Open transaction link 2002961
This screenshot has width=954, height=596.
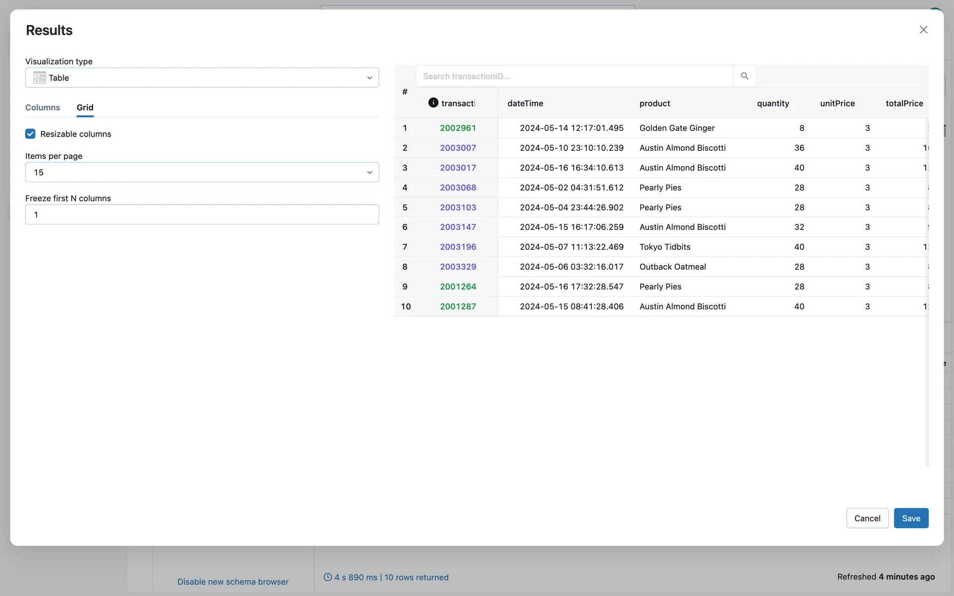click(x=458, y=128)
